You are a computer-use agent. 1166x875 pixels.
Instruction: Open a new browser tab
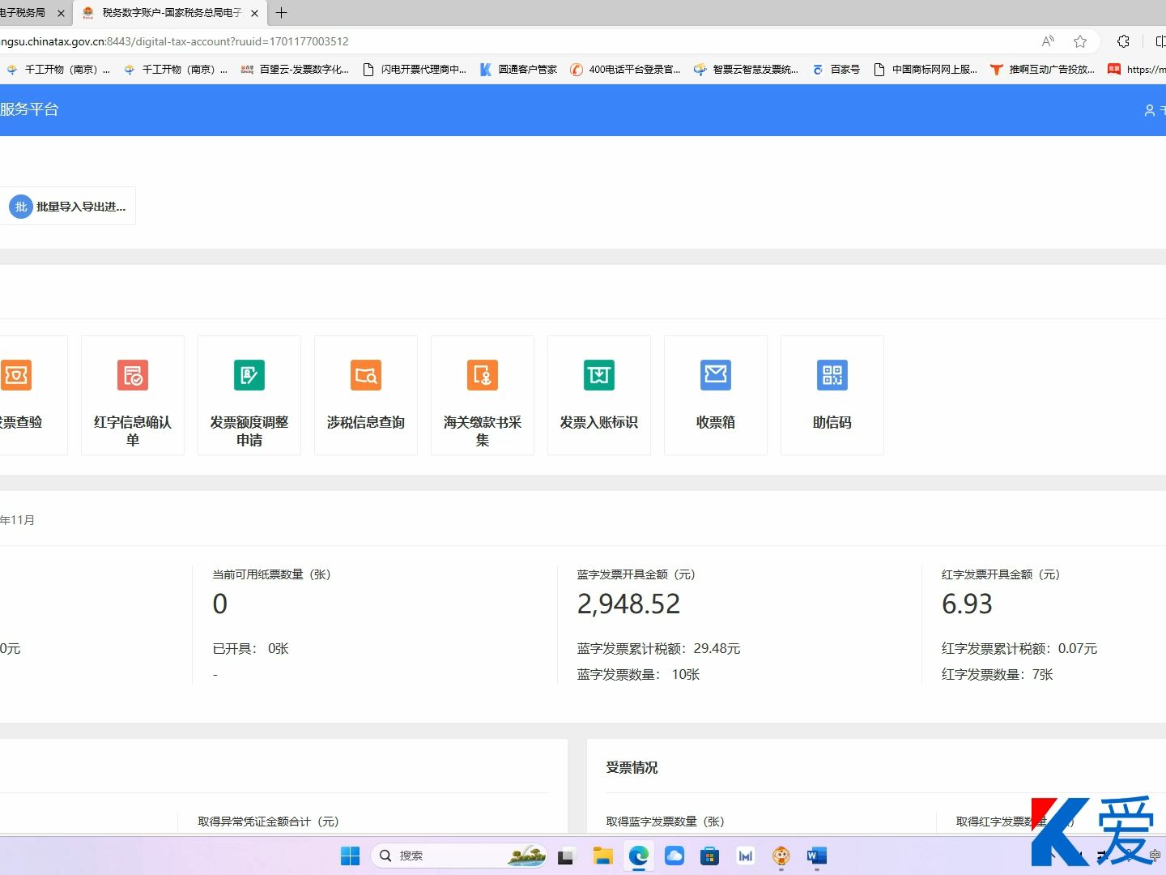(x=281, y=13)
